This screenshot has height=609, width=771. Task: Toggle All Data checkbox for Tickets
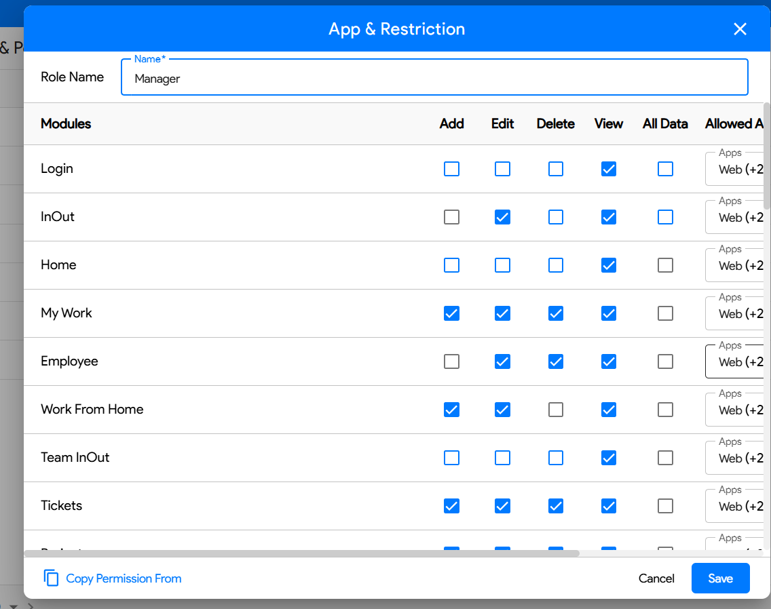click(x=665, y=506)
